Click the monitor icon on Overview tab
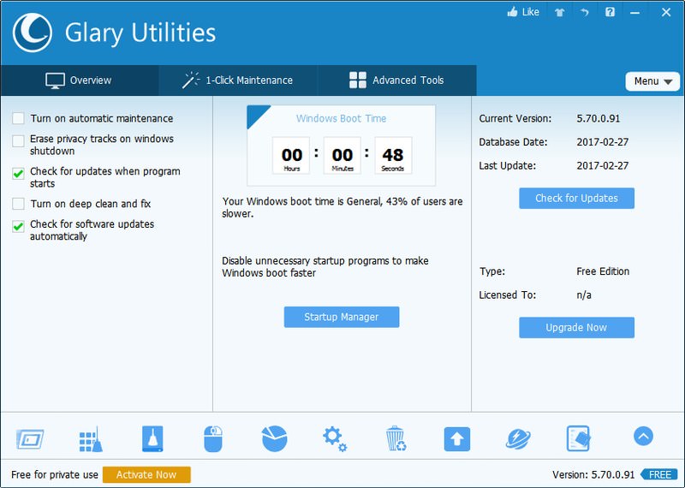The height and width of the screenshot is (488, 685). click(x=55, y=80)
